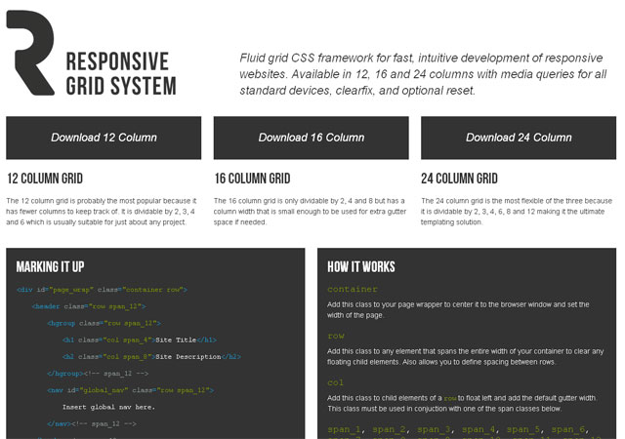Click the span_5 class name

[523, 429]
